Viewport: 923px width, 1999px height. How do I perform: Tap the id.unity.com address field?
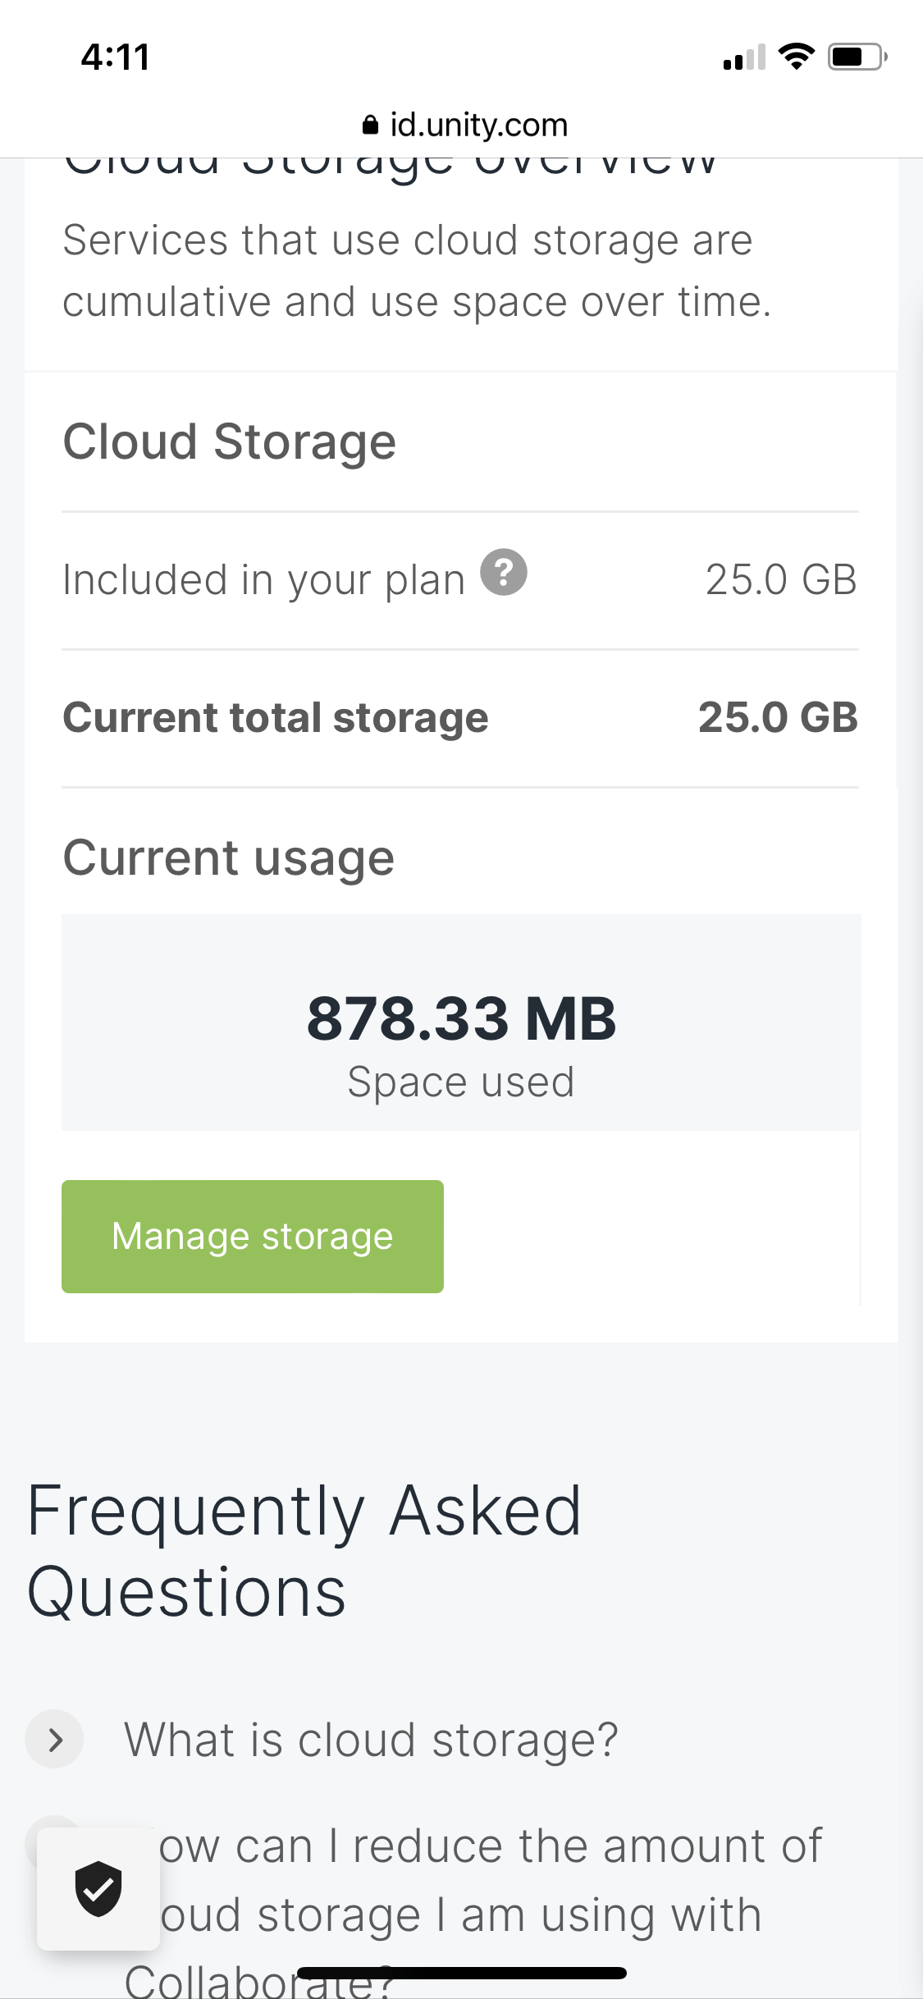click(x=478, y=126)
